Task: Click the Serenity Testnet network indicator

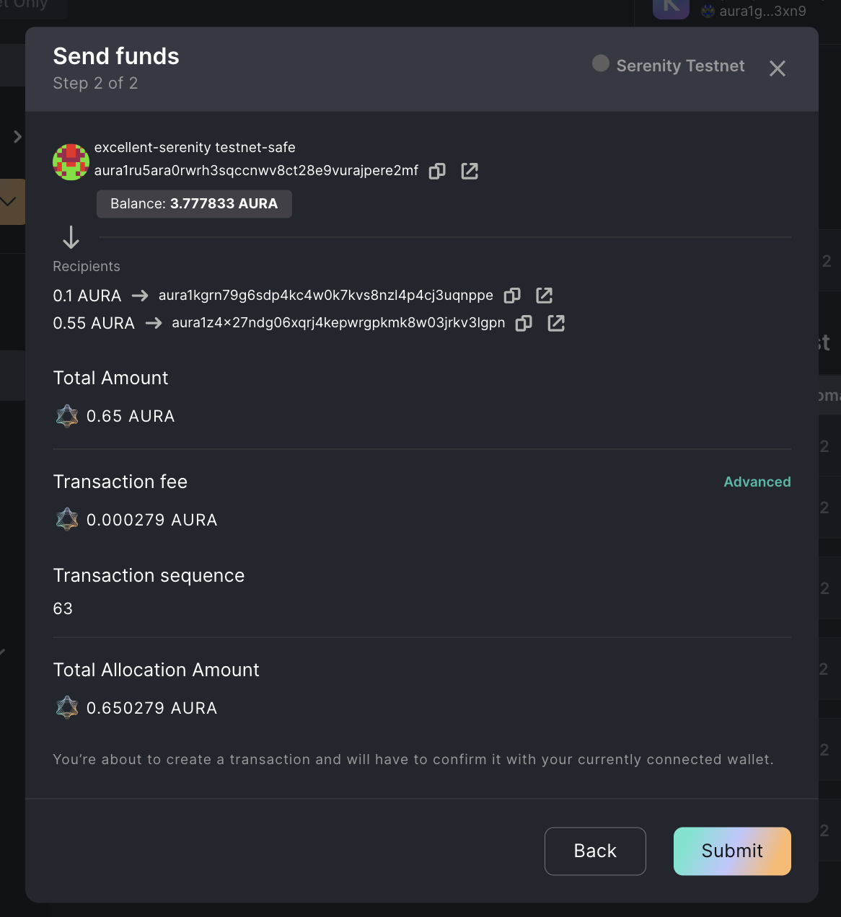Action: 667,66
